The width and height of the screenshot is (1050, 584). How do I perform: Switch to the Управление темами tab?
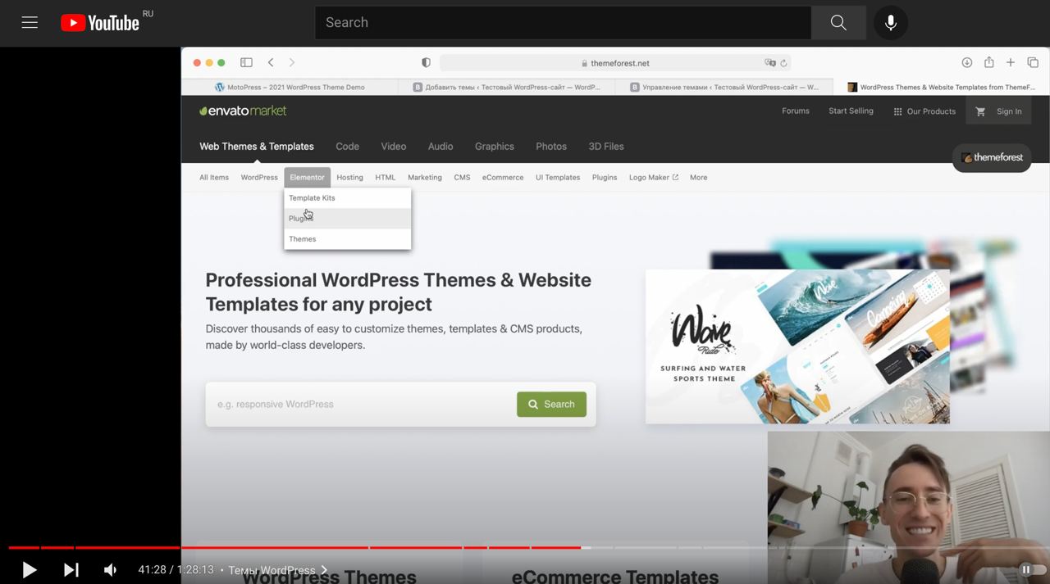724,87
